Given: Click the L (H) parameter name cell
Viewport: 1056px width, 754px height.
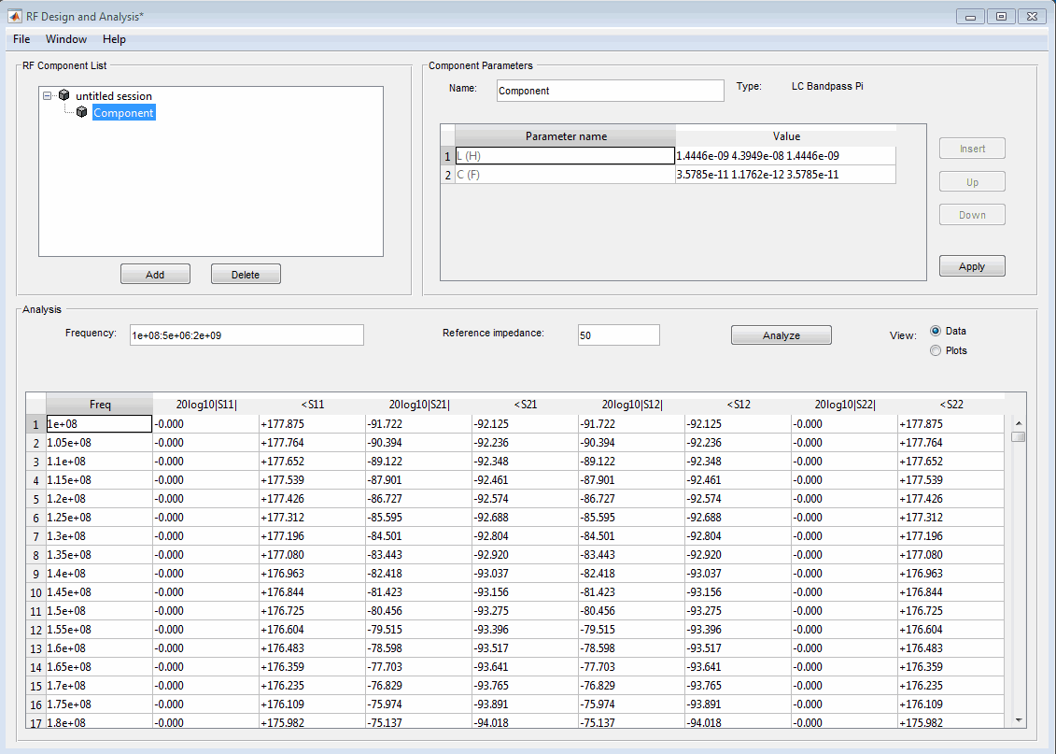Looking at the screenshot, I should 565,156.
